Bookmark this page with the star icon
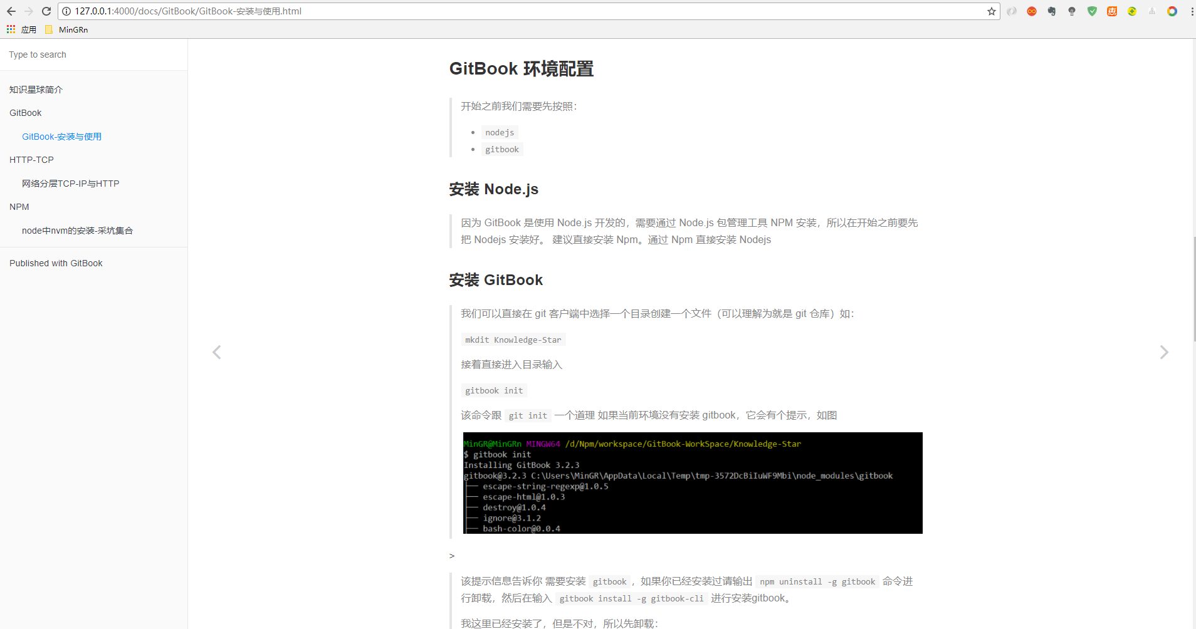The image size is (1196, 629). pos(991,11)
